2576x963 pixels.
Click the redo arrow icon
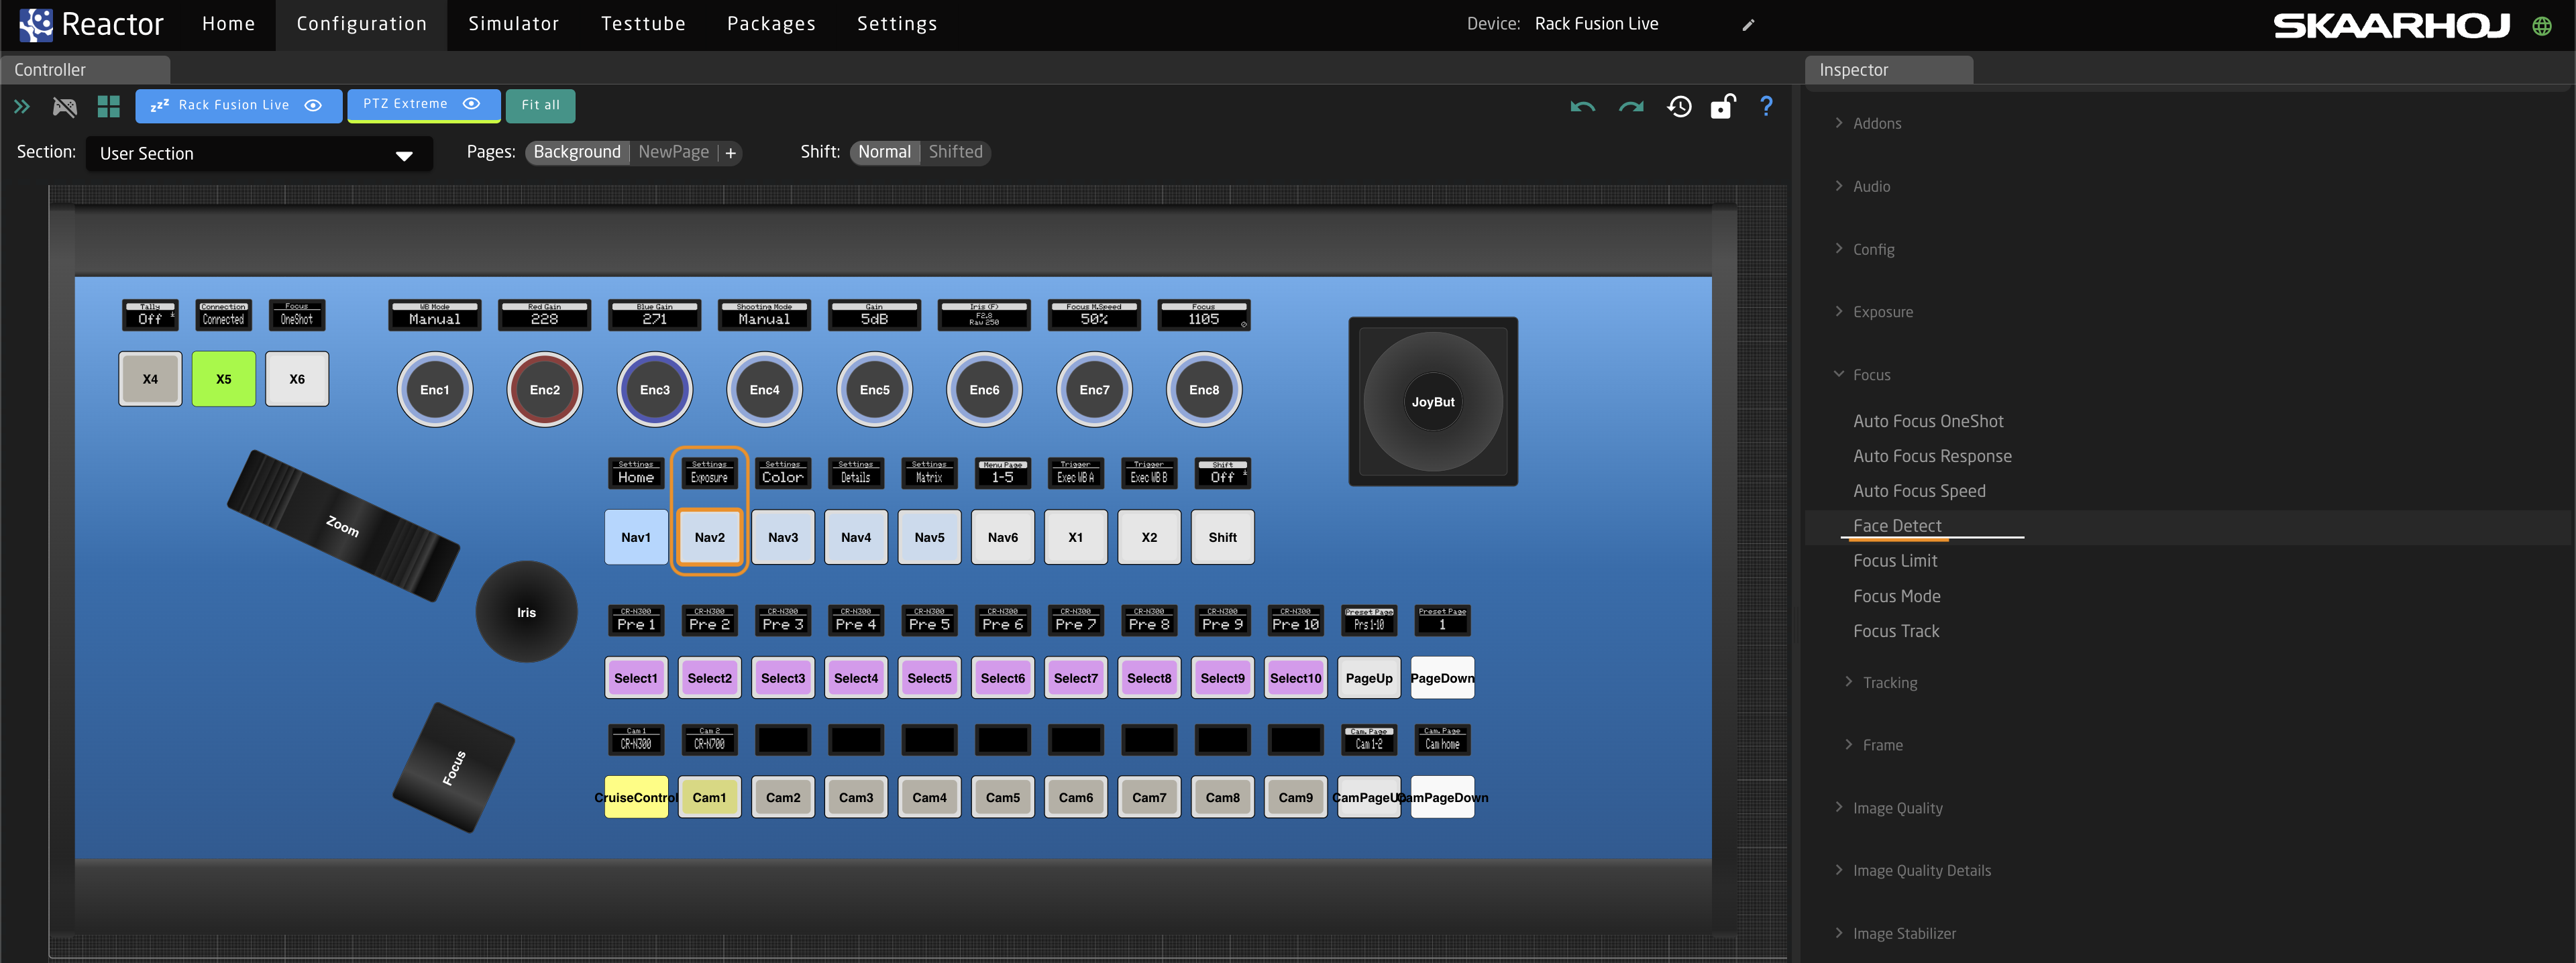click(x=1631, y=107)
